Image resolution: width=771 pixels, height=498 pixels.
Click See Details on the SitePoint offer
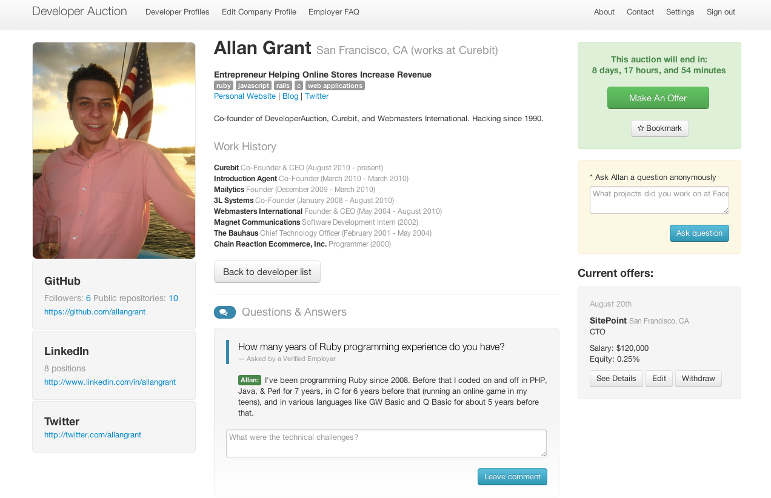(616, 379)
